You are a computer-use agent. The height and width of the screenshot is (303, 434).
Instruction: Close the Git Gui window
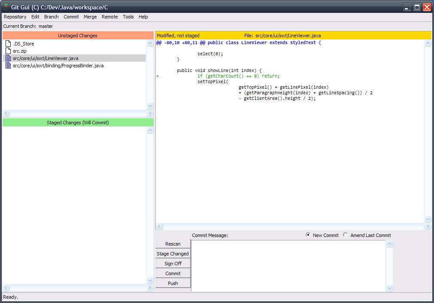(x=427, y=7)
